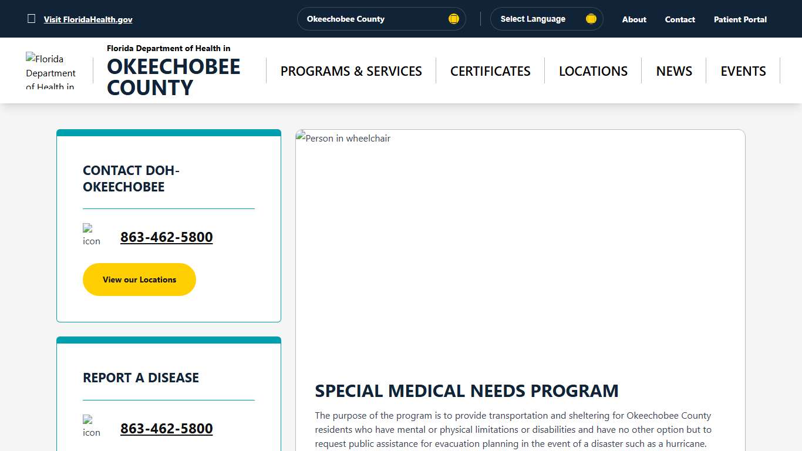This screenshot has width=802, height=451.
Task: Click the phone icon in REPORT A DISEASE card
Action: 91,425
